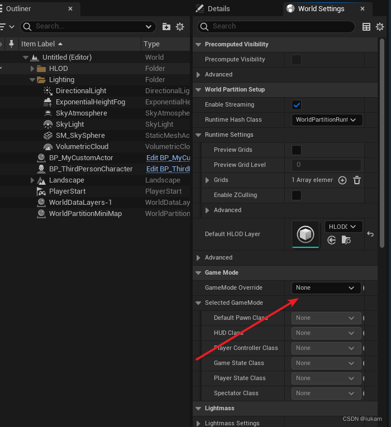
Task: Open Edit BP_MyCustomActor blueprint link
Action: pos(168,158)
